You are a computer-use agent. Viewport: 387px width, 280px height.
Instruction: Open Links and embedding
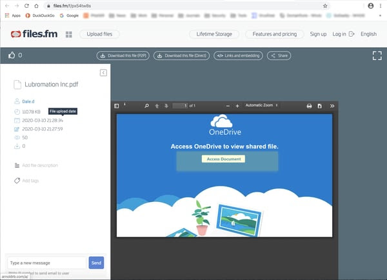237,56
